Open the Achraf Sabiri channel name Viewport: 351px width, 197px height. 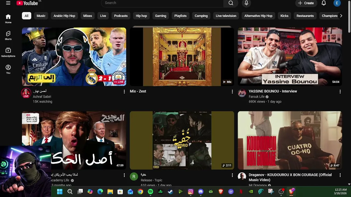click(x=42, y=97)
